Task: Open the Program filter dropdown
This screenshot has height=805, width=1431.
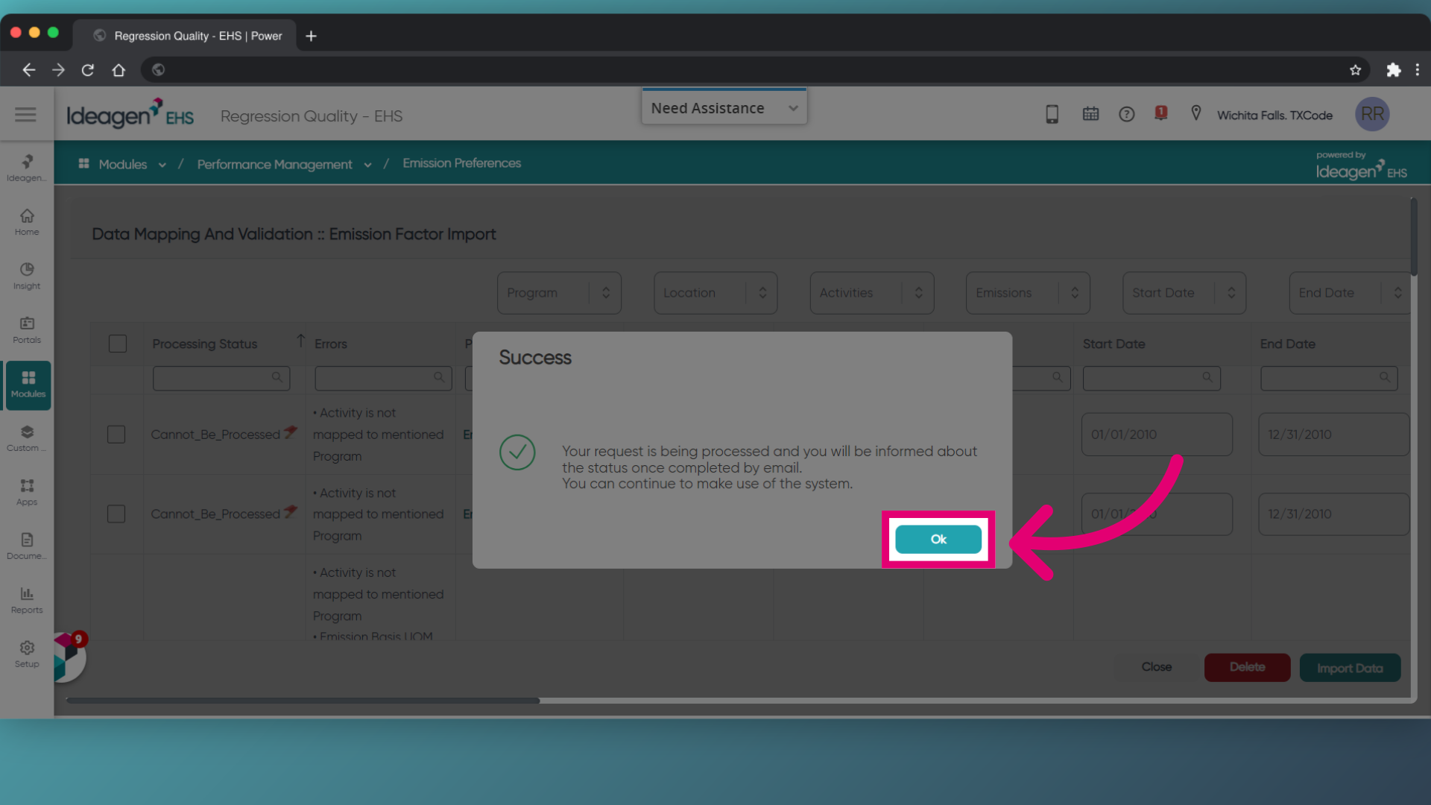Action: 559,293
